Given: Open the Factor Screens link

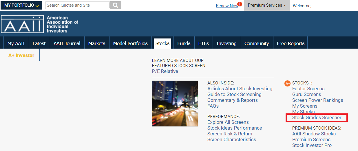Looking at the screenshot, I should 308,89.
